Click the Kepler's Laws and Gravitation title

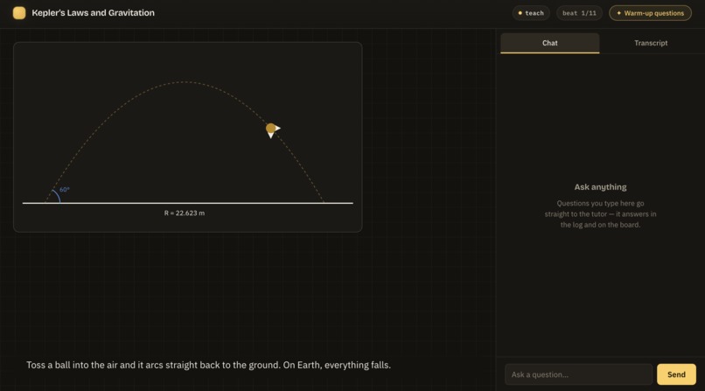(x=93, y=13)
